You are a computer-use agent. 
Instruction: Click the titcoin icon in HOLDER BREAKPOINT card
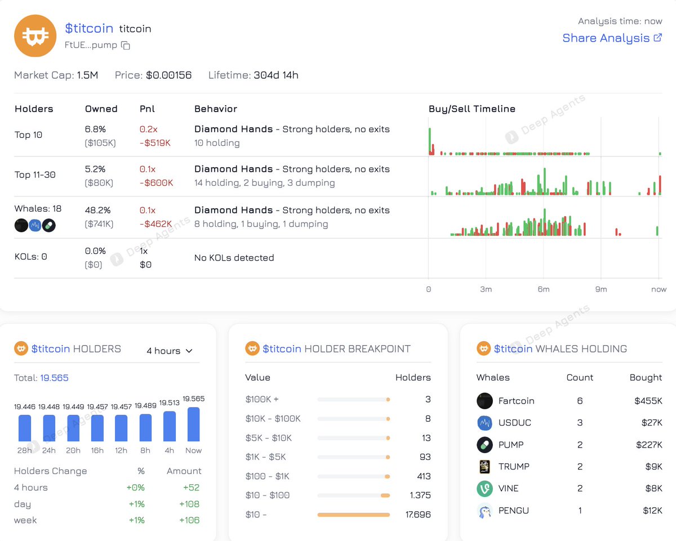click(252, 348)
